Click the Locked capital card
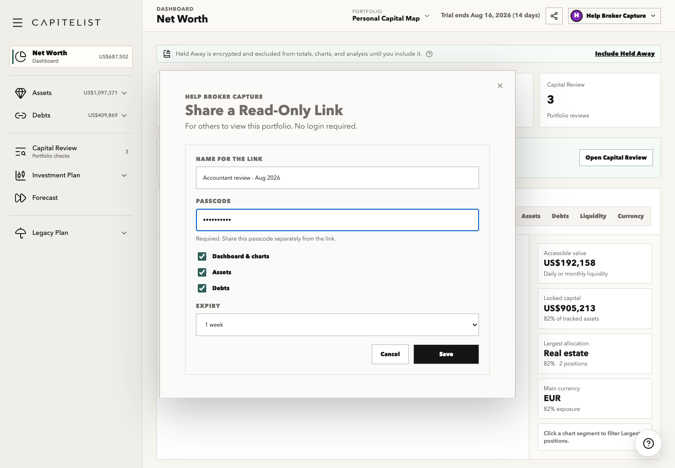675x468 pixels. (594, 308)
